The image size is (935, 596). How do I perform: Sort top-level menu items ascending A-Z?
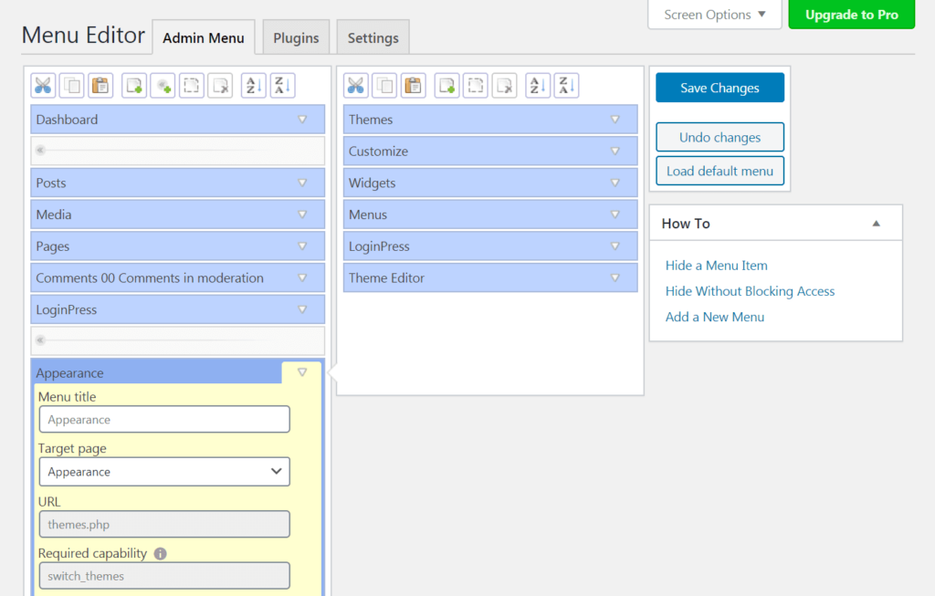click(253, 85)
